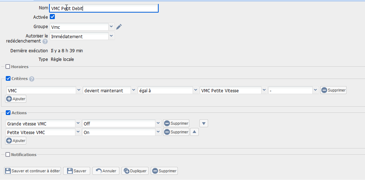Open the Groupe dropdown showing Vmc
Image resolution: width=365 pixels, height=195 pixels.
point(111,27)
